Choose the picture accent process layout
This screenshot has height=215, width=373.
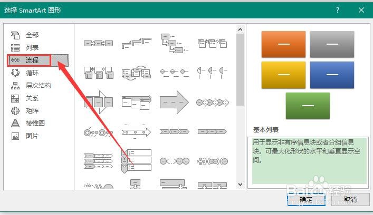(98, 73)
